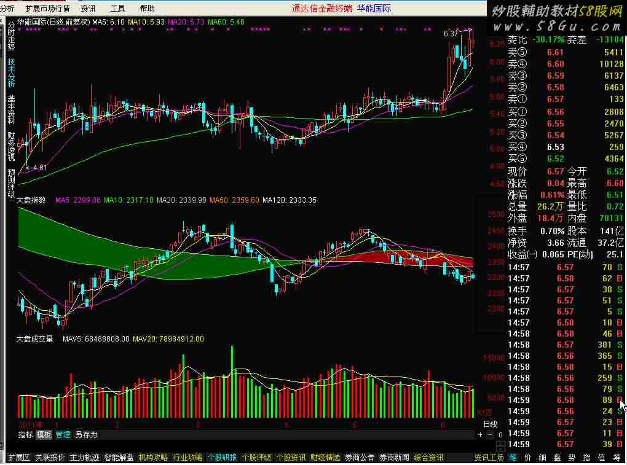The image size is (627, 465).
Task: Open the 帮助 menu
Action: click(147, 8)
